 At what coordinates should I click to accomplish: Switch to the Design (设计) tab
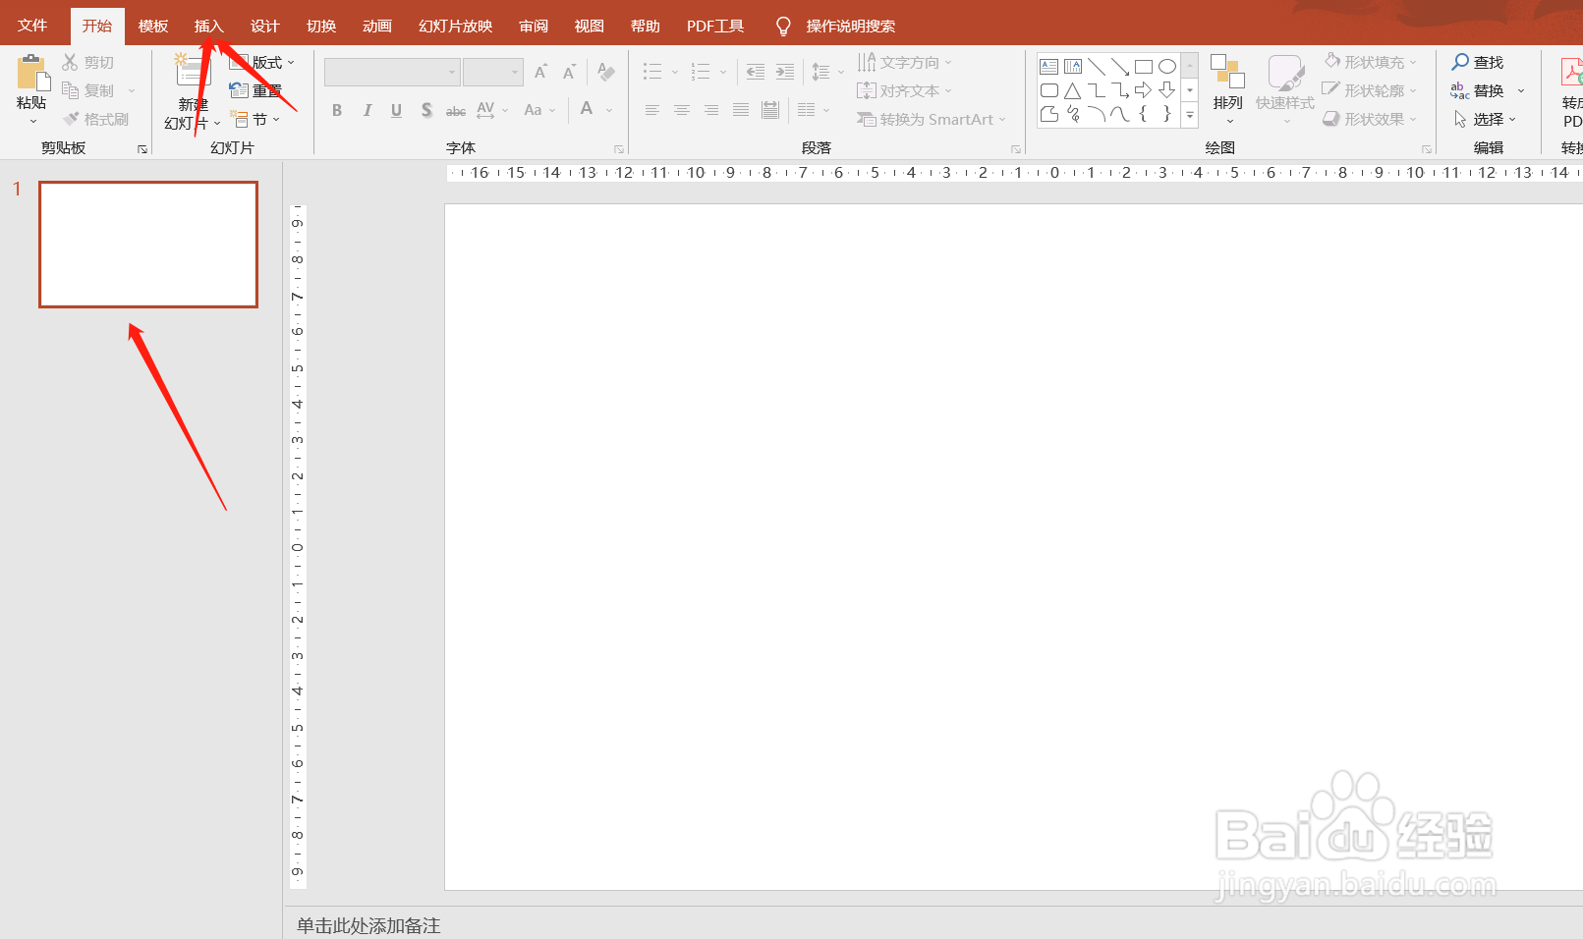tap(265, 26)
